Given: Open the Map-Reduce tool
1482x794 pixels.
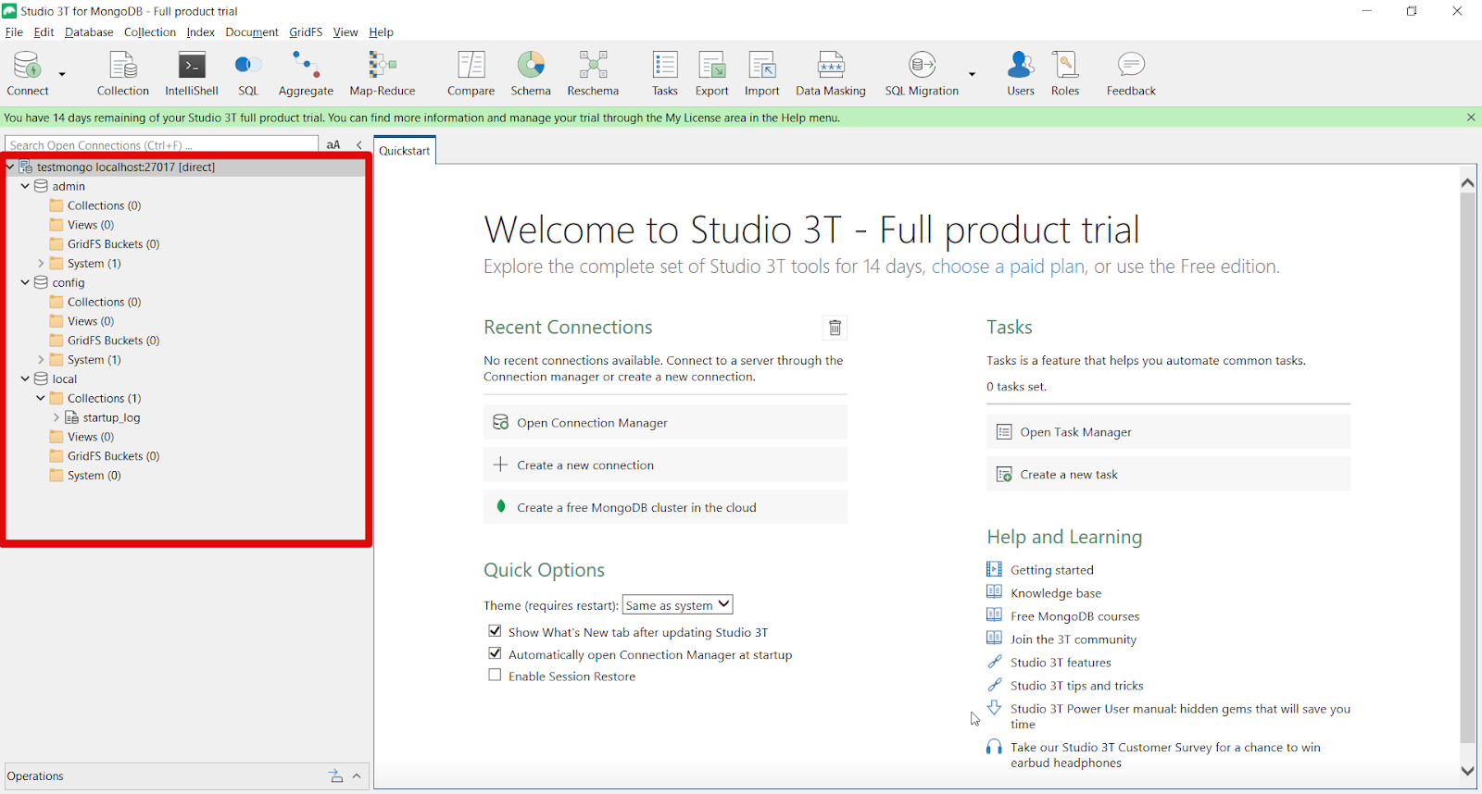Looking at the screenshot, I should (x=382, y=73).
